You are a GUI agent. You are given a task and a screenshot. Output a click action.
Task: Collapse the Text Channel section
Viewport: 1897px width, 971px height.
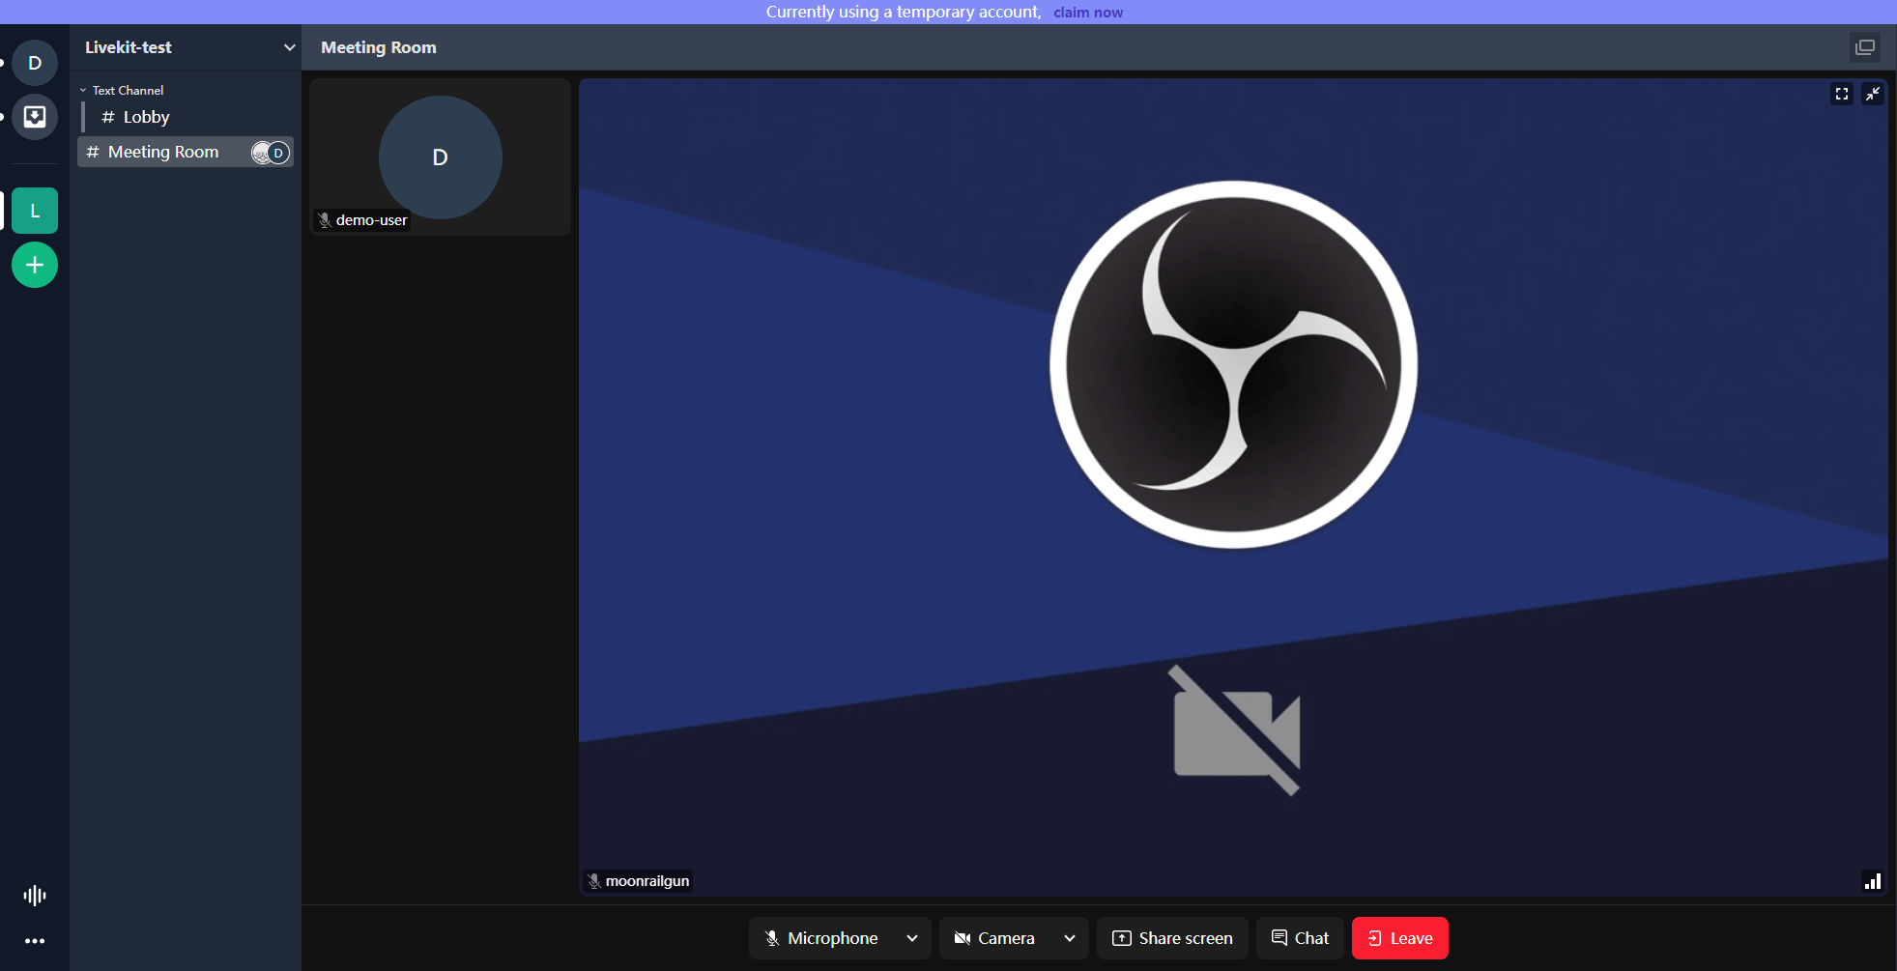click(123, 90)
